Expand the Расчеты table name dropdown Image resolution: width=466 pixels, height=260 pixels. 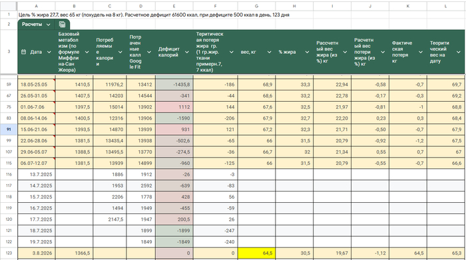48,25
